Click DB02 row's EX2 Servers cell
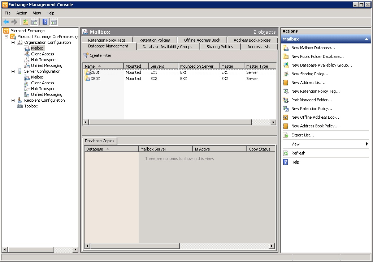Viewport: 373px width, 262px height. click(154, 79)
